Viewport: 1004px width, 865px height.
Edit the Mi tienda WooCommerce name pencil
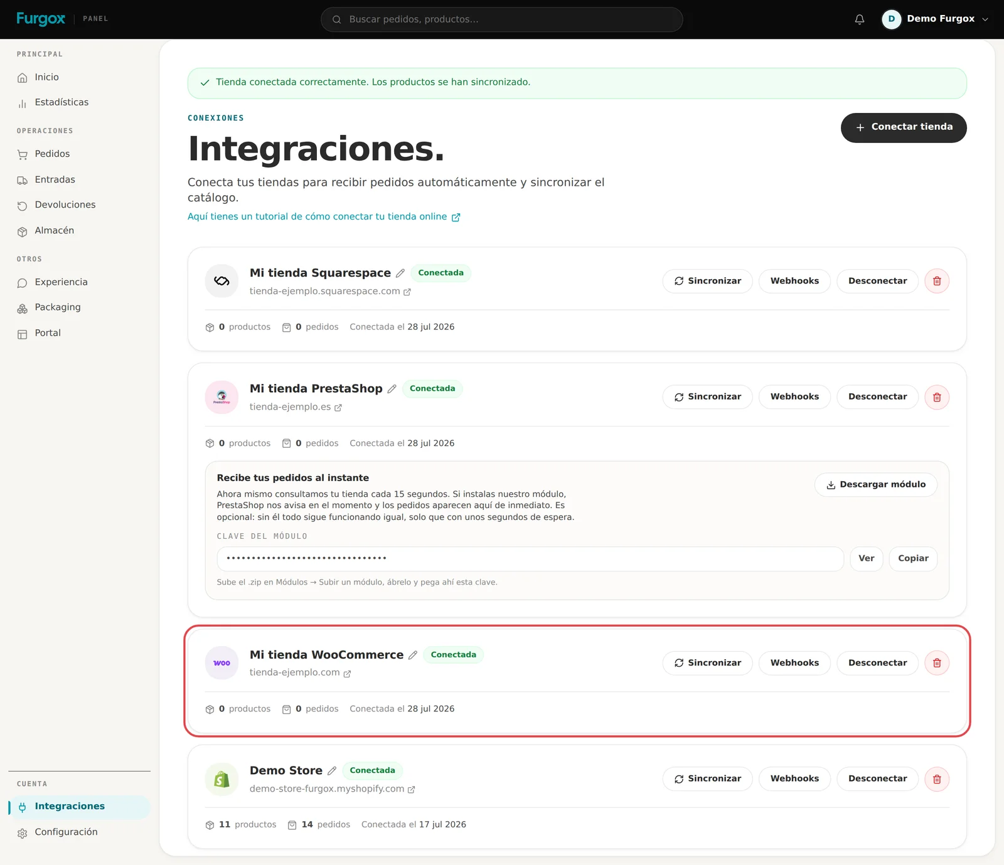(x=413, y=655)
